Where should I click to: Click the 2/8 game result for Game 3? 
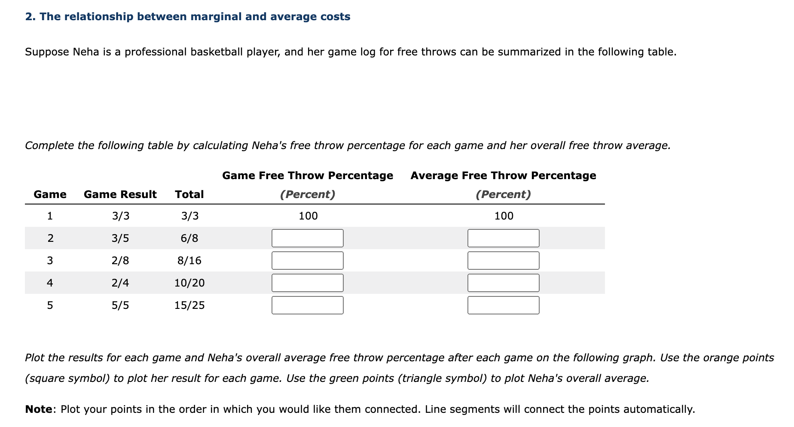tap(121, 260)
